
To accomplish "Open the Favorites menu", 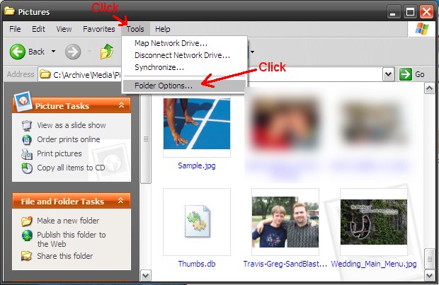I will (x=98, y=29).
